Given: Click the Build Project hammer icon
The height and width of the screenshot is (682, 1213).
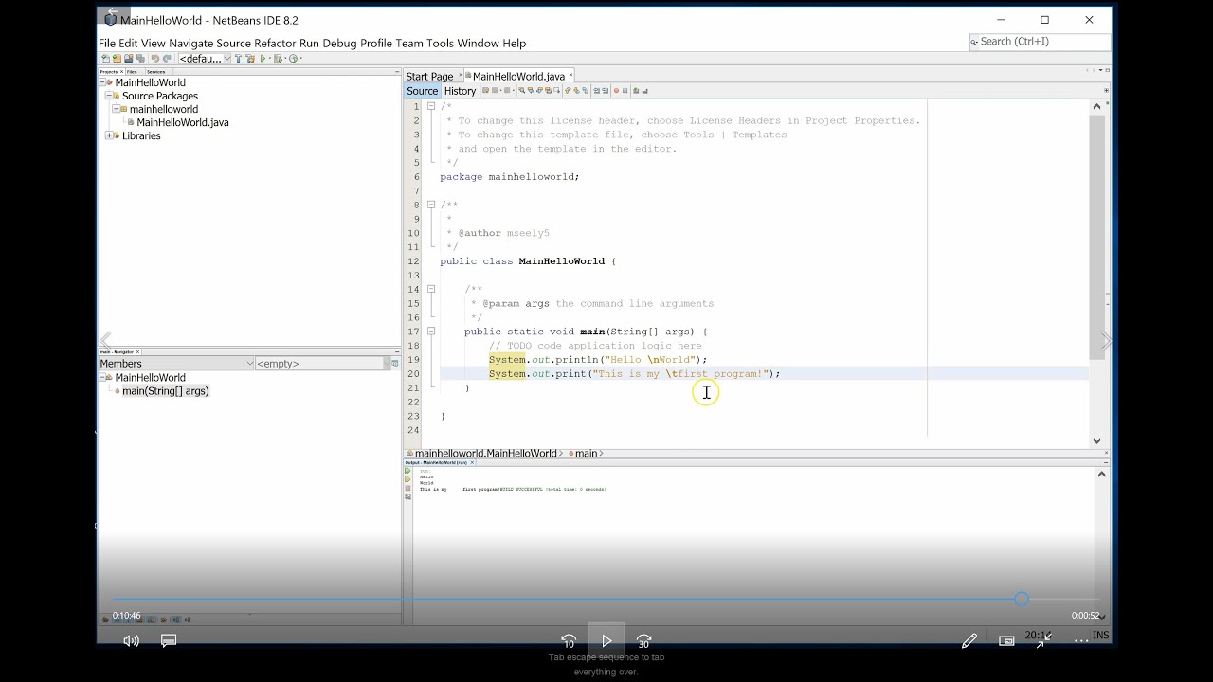Looking at the screenshot, I should tap(238, 58).
